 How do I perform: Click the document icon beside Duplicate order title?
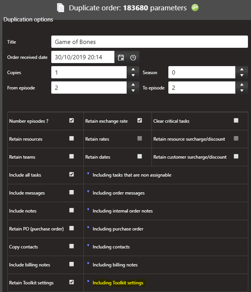60,8
